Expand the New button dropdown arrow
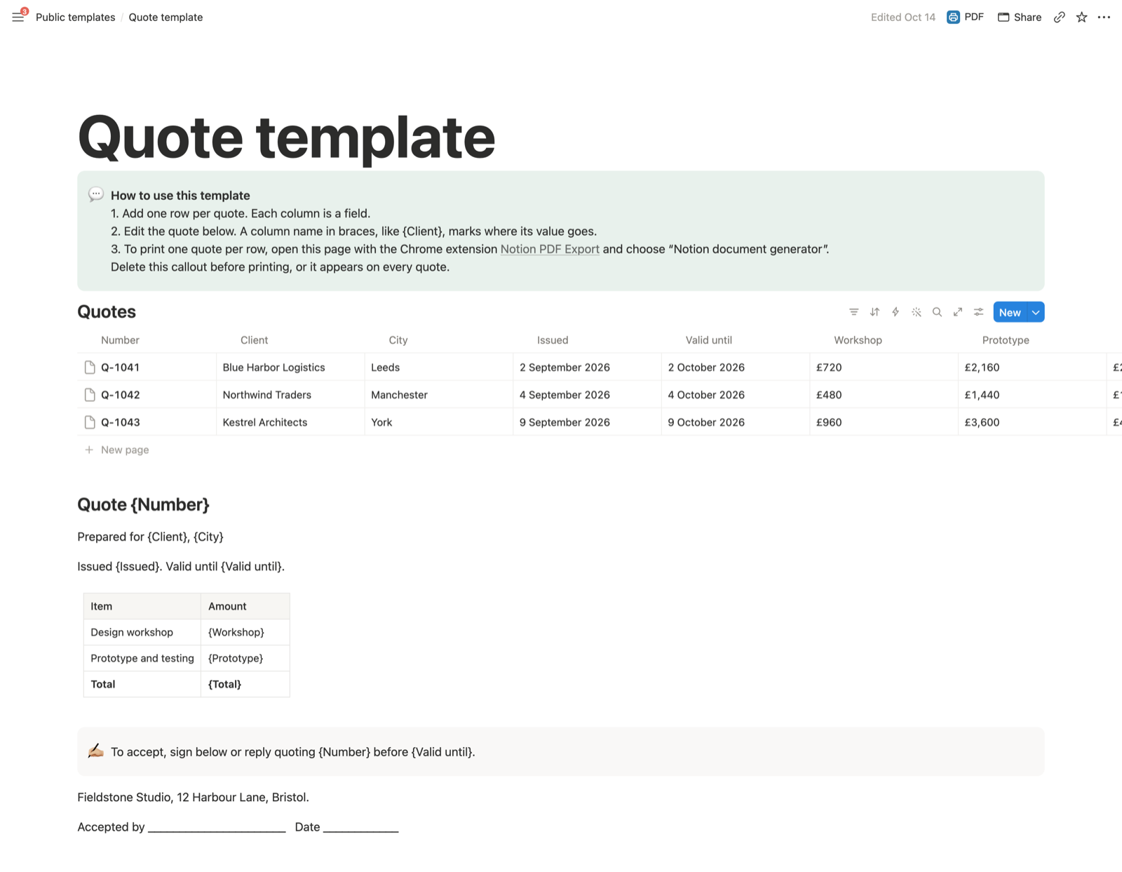Image resolution: width=1122 pixels, height=872 pixels. click(1036, 312)
